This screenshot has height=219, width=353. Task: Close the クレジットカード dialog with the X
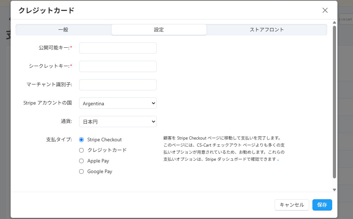coord(325,10)
